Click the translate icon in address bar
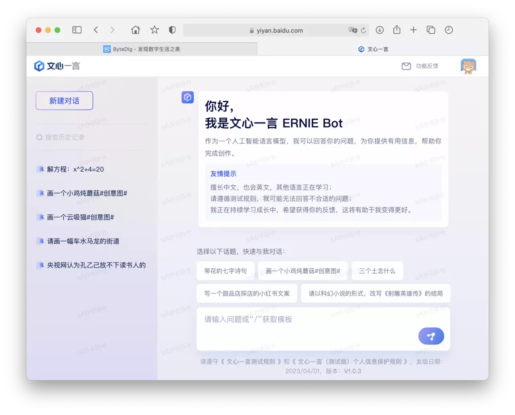Viewport: 515px width, 415px height. (353, 30)
